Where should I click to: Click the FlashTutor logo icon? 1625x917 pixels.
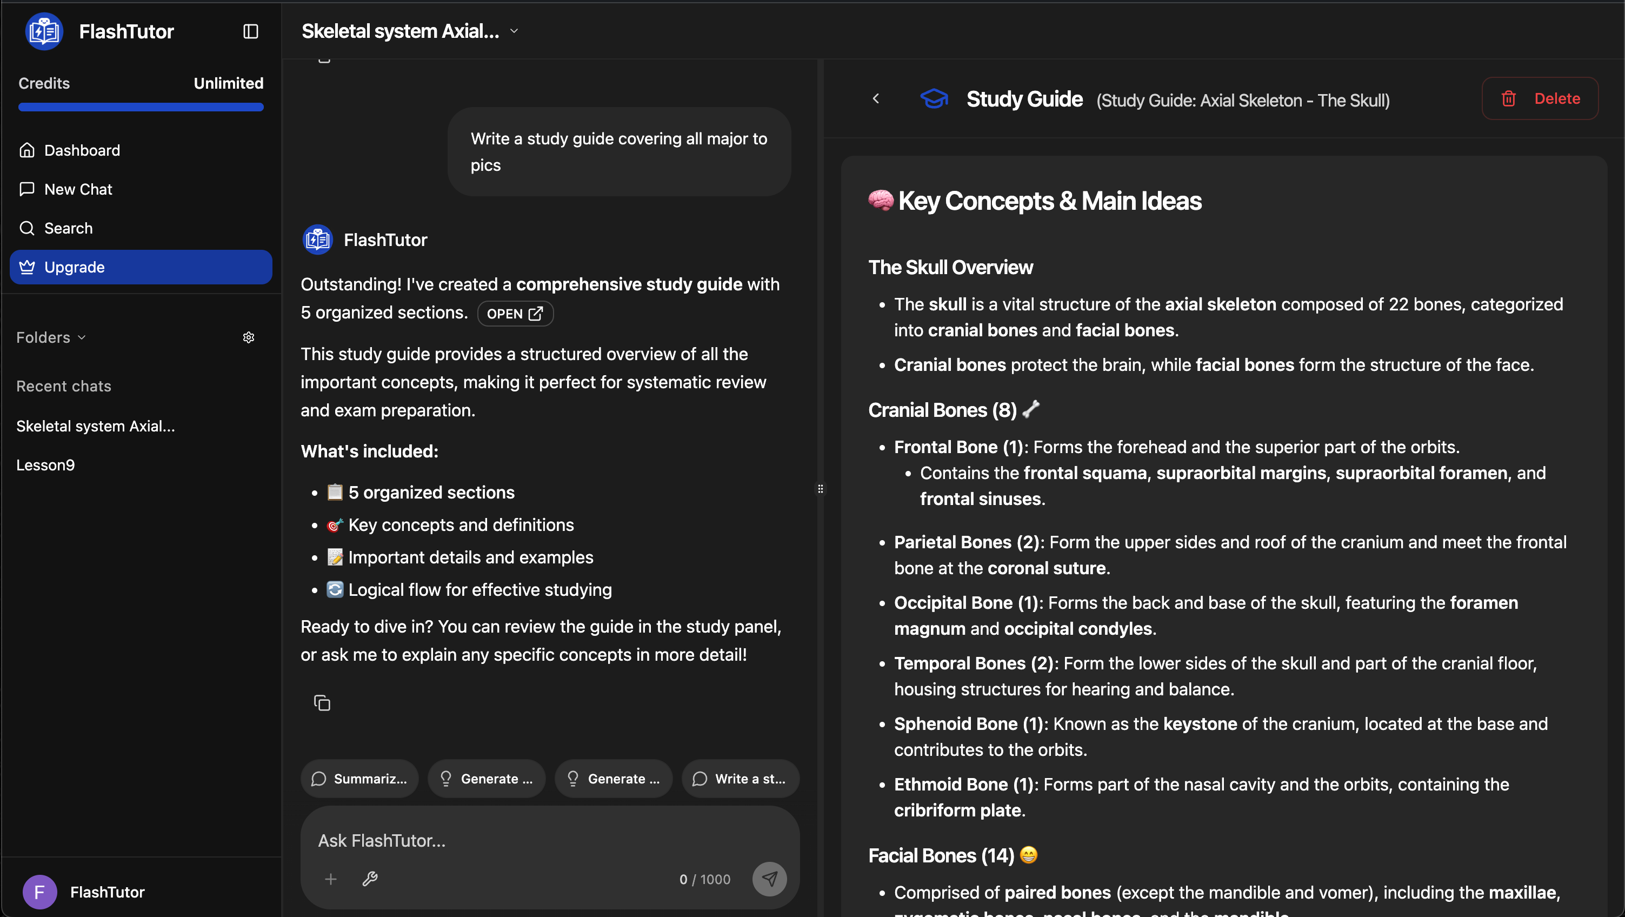pyautogui.click(x=44, y=31)
